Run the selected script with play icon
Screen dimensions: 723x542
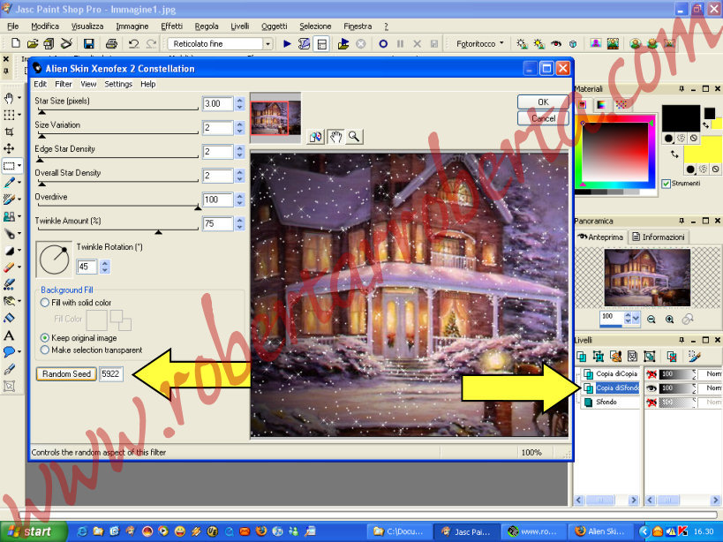click(x=287, y=43)
